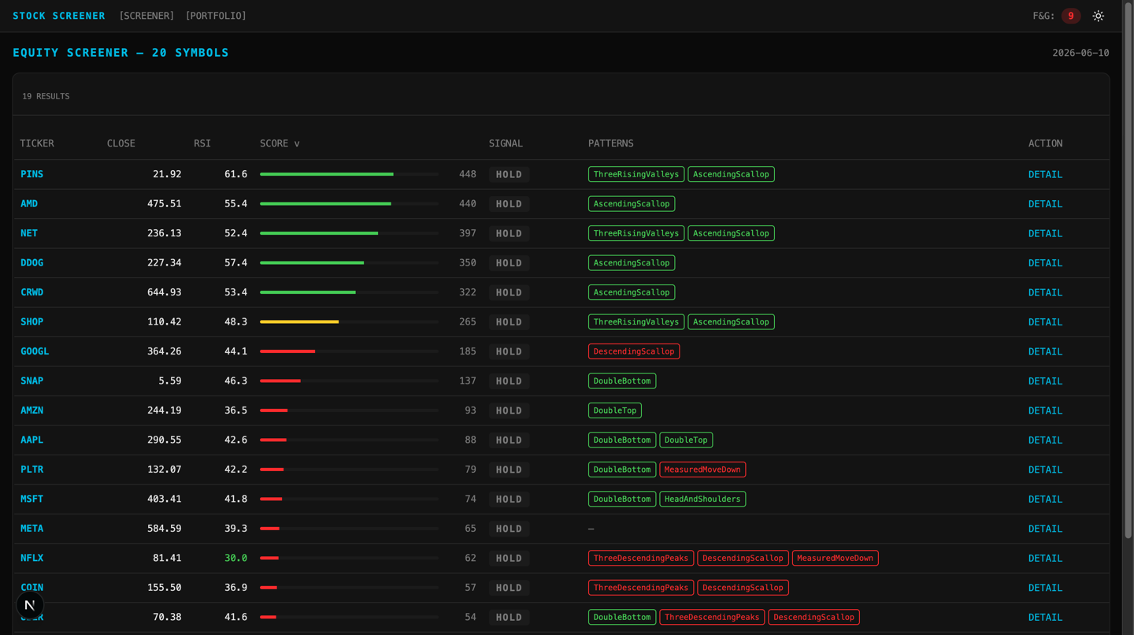
Task: Click the MSFT ticker symbol
Action: point(31,499)
